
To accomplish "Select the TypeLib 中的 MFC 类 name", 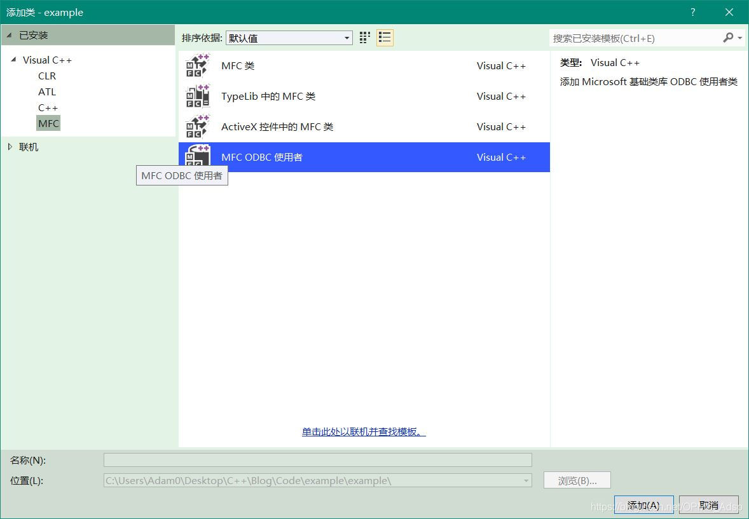I will click(x=268, y=97).
